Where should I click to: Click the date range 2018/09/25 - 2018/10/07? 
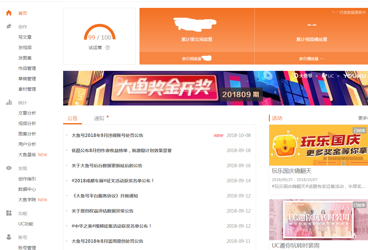(294, 180)
